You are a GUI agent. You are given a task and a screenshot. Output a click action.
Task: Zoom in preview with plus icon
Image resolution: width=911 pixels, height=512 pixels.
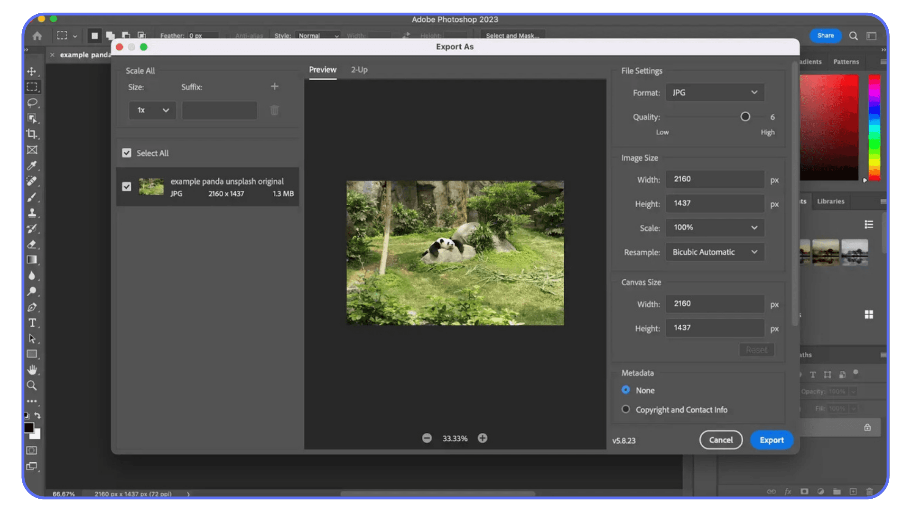[x=483, y=438]
